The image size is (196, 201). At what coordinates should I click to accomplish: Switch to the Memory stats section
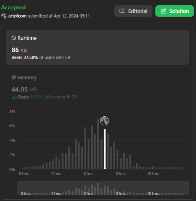click(x=97, y=87)
